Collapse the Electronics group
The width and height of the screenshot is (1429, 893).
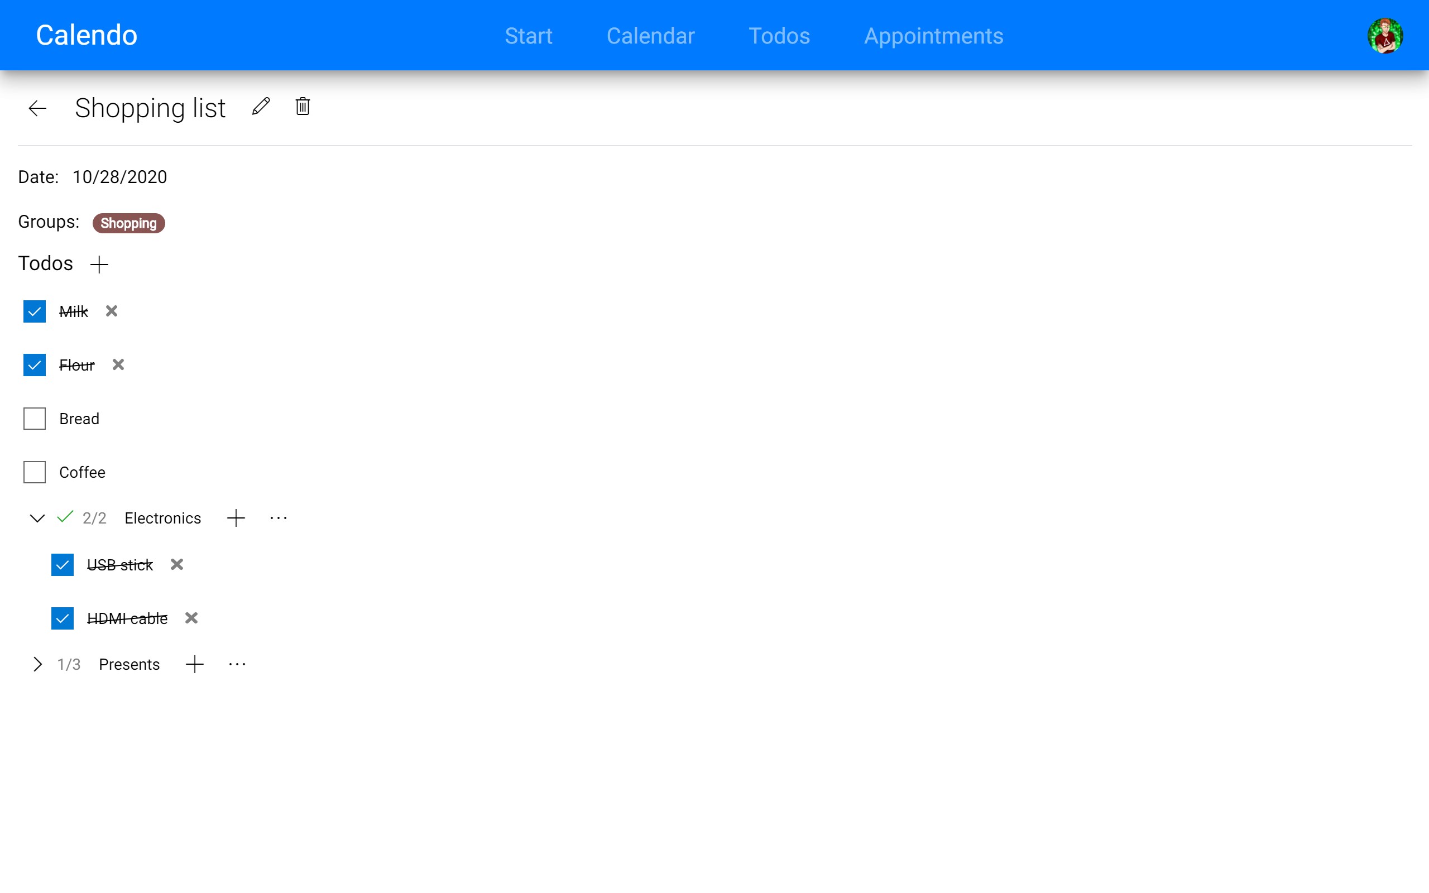[37, 518]
